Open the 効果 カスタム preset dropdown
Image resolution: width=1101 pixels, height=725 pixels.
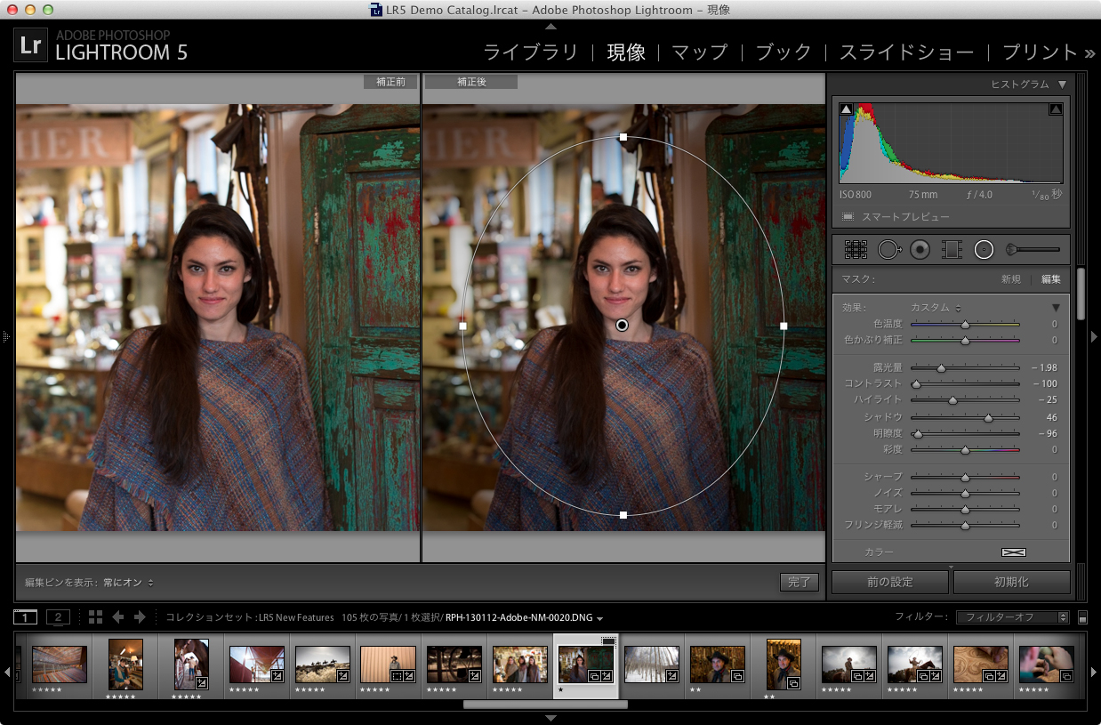(935, 307)
